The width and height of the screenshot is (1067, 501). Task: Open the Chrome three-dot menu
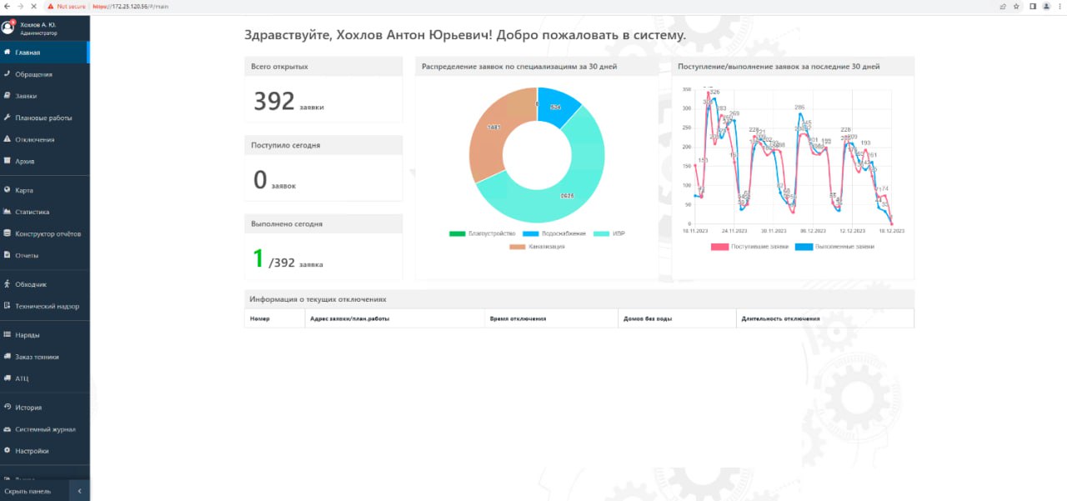[x=1058, y=6]
